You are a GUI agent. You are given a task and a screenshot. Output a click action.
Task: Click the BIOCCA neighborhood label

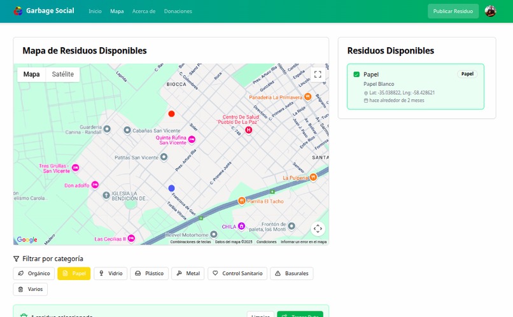(176, 85)
